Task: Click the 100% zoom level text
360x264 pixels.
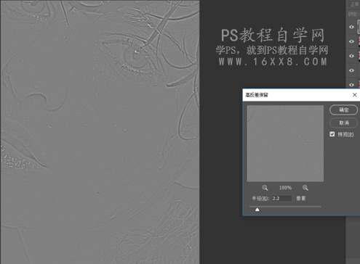Action: pyautogui.click(x=285, y=188)
